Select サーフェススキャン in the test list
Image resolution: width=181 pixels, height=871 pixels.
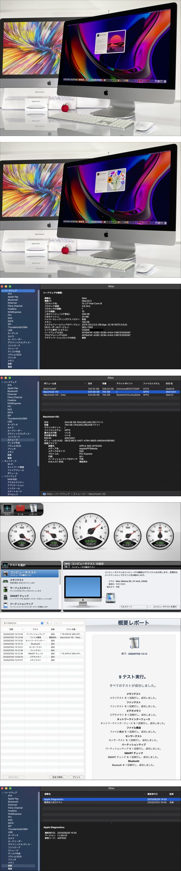30,589
